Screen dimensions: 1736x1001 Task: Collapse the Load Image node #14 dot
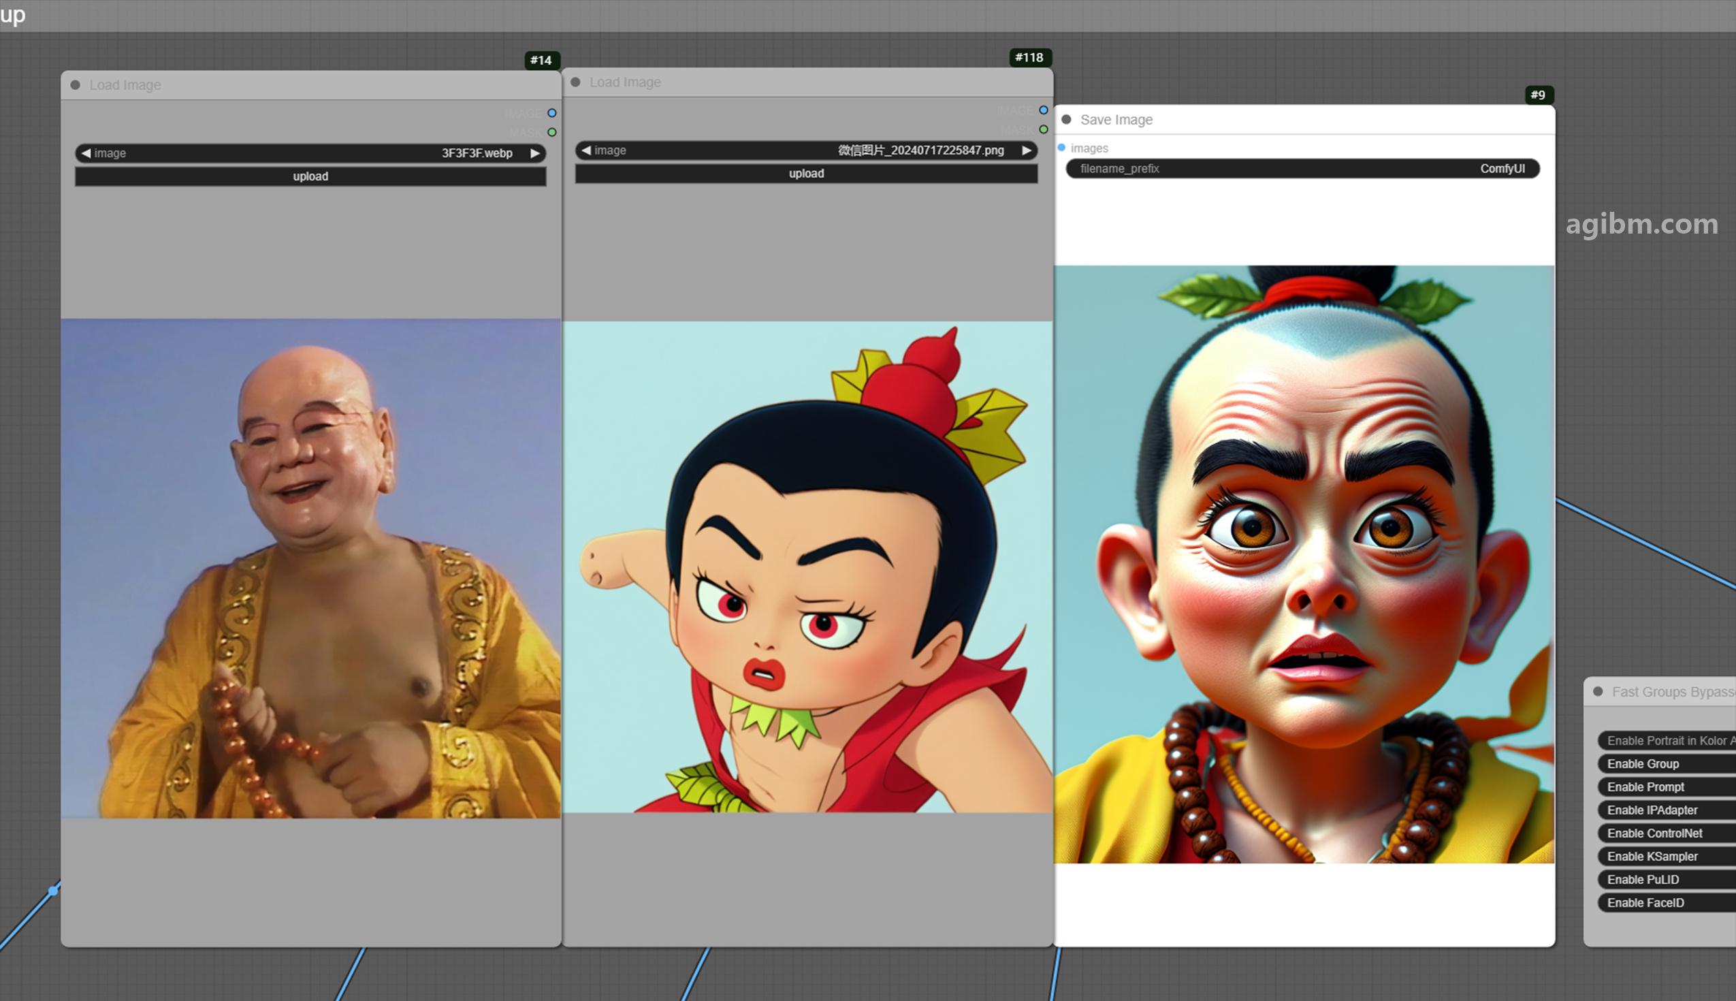click(76, 85)
